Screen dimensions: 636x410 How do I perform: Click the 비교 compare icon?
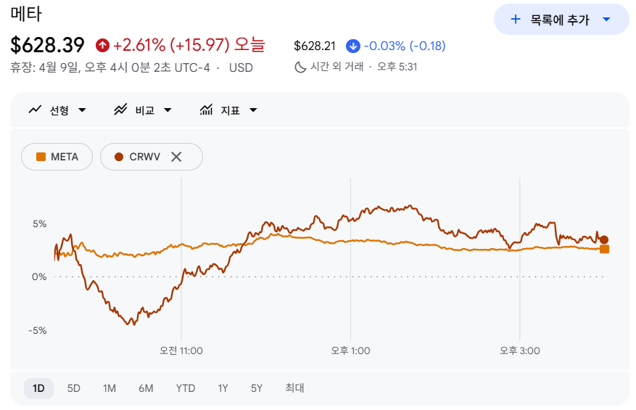(x=120, y=110)
